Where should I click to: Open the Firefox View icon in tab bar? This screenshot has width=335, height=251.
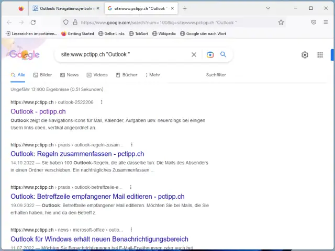[x=21, y=8]
